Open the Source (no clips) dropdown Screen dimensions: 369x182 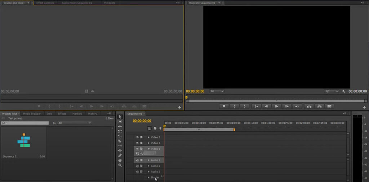[x=28, y=3]
